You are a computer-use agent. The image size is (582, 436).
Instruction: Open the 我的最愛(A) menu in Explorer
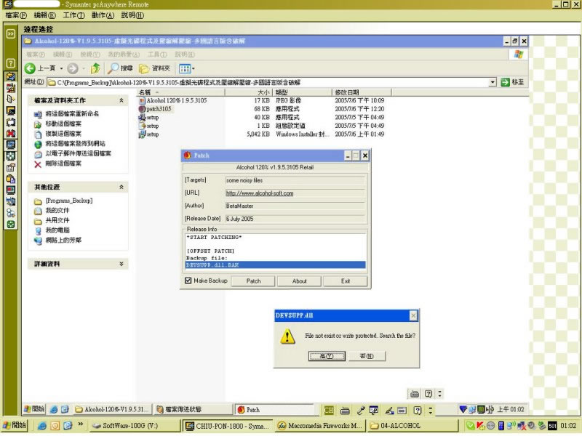click(x=124, y=54)
